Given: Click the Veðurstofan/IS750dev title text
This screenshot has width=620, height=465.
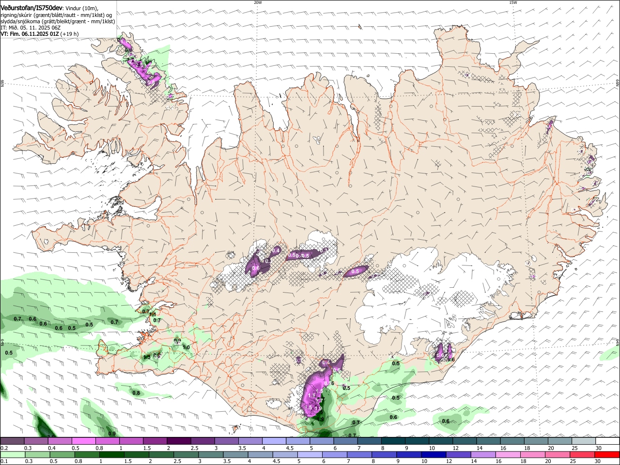Looking at the screenshot, I should 31,7.
